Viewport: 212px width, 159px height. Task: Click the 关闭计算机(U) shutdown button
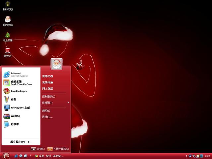tap(58, 149)
